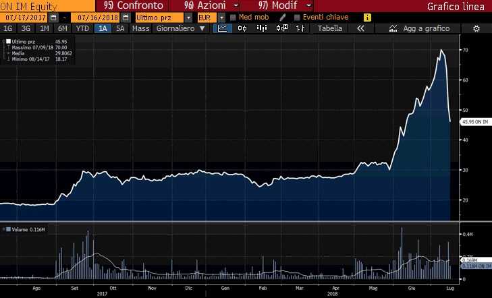Screen dimensions: 492x298
Task: Click the Minimo 08/14/17 legend row
Action: (39, 59)
